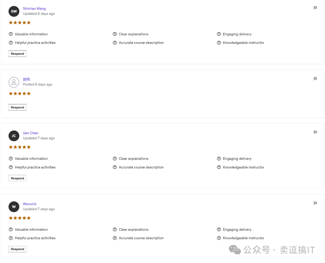Image resolution: width=325 pixels, height=263 pixels.
Task: Open Jian Chen's JC avatar
Action: pos(14,136)
